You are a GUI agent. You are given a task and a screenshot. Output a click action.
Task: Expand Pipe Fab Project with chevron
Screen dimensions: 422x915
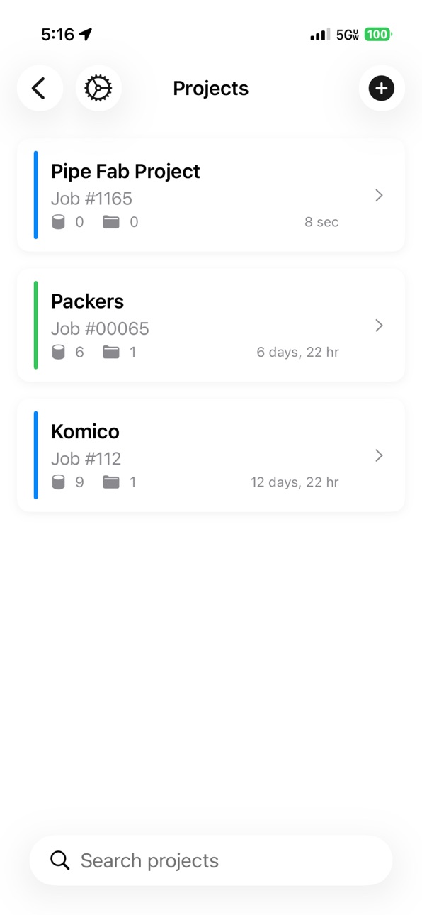379,195
